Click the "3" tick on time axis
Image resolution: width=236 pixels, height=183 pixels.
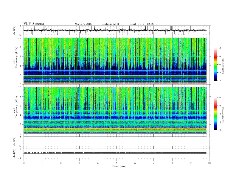coord(79,163)
